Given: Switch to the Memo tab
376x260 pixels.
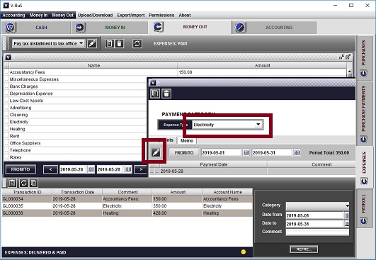Looking at the screenshot, I should point(187,140).
